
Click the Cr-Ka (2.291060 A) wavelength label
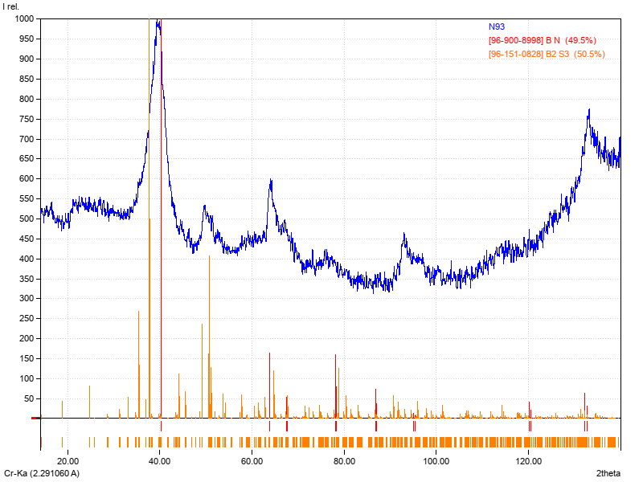(x=42, y=474)
